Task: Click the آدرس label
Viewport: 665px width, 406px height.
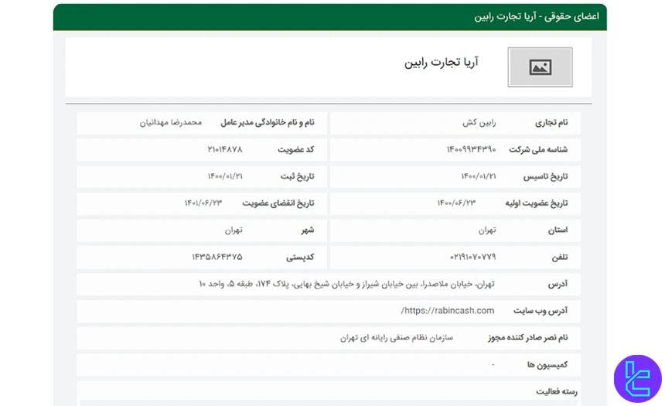Action: pos(558,284)
